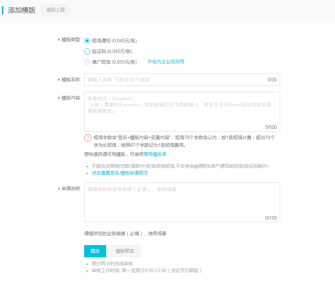The width and height of the screenshot is (335, 295).
Task: Submit the template with 提交 button
Action: 95,251
